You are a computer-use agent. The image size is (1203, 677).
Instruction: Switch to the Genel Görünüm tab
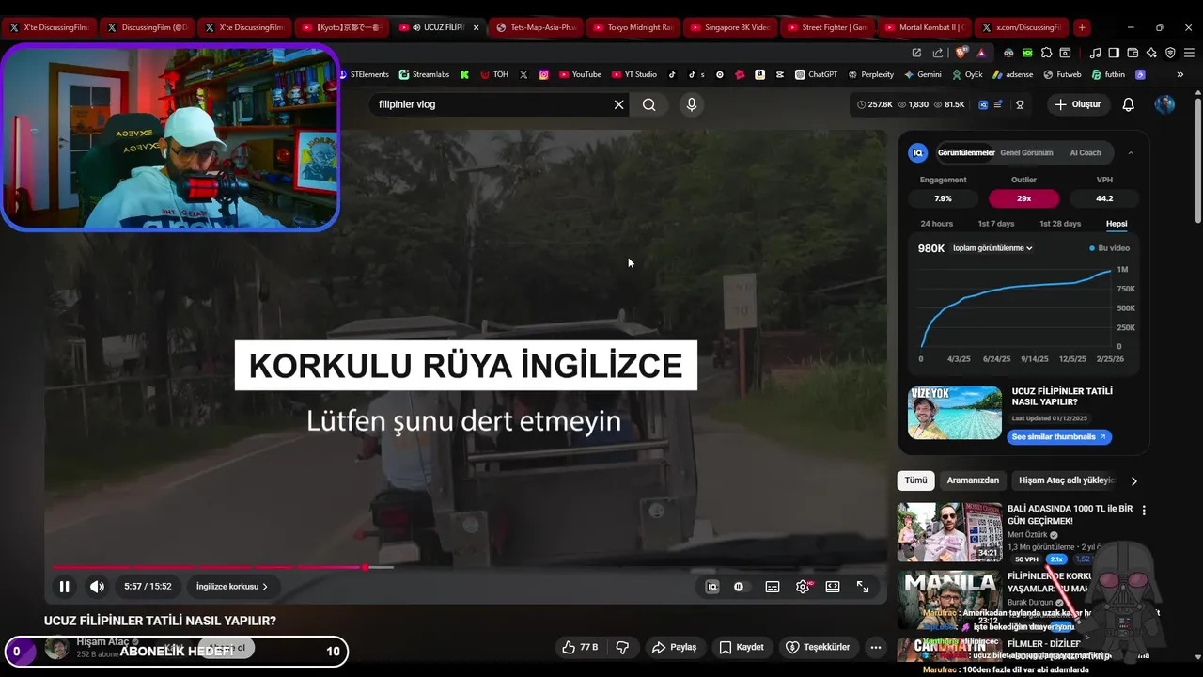(1026, 152)
